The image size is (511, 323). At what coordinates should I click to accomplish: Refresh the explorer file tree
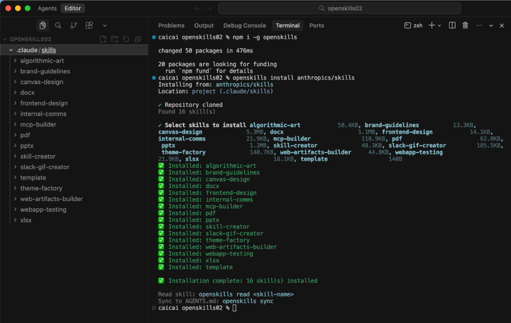tap(126, 39)
